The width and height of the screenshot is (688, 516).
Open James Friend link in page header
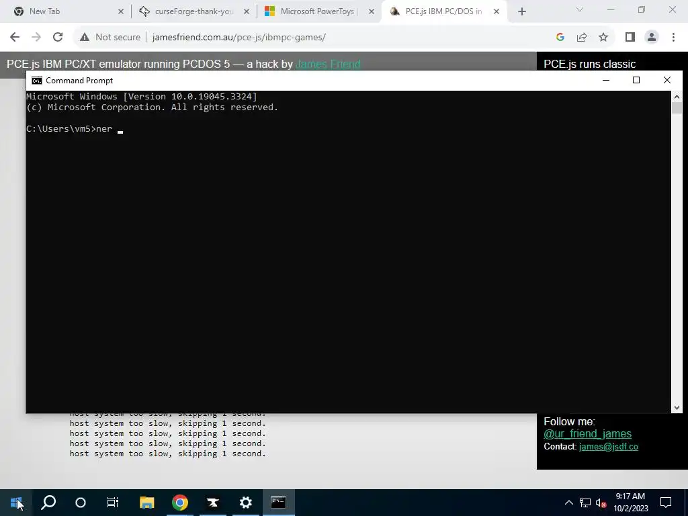click(x=328, y=64)
